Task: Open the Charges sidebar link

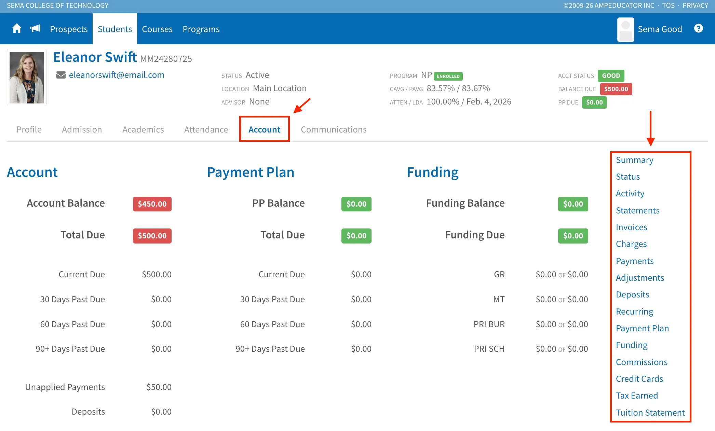Action: [631, 244]
